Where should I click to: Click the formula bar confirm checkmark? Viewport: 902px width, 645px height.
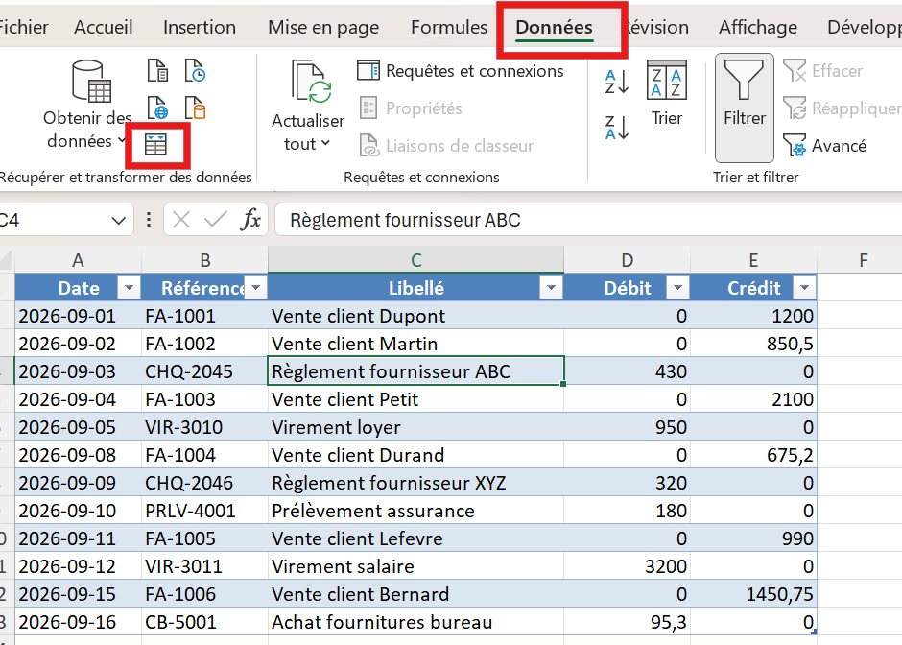[x=216, y=220]
